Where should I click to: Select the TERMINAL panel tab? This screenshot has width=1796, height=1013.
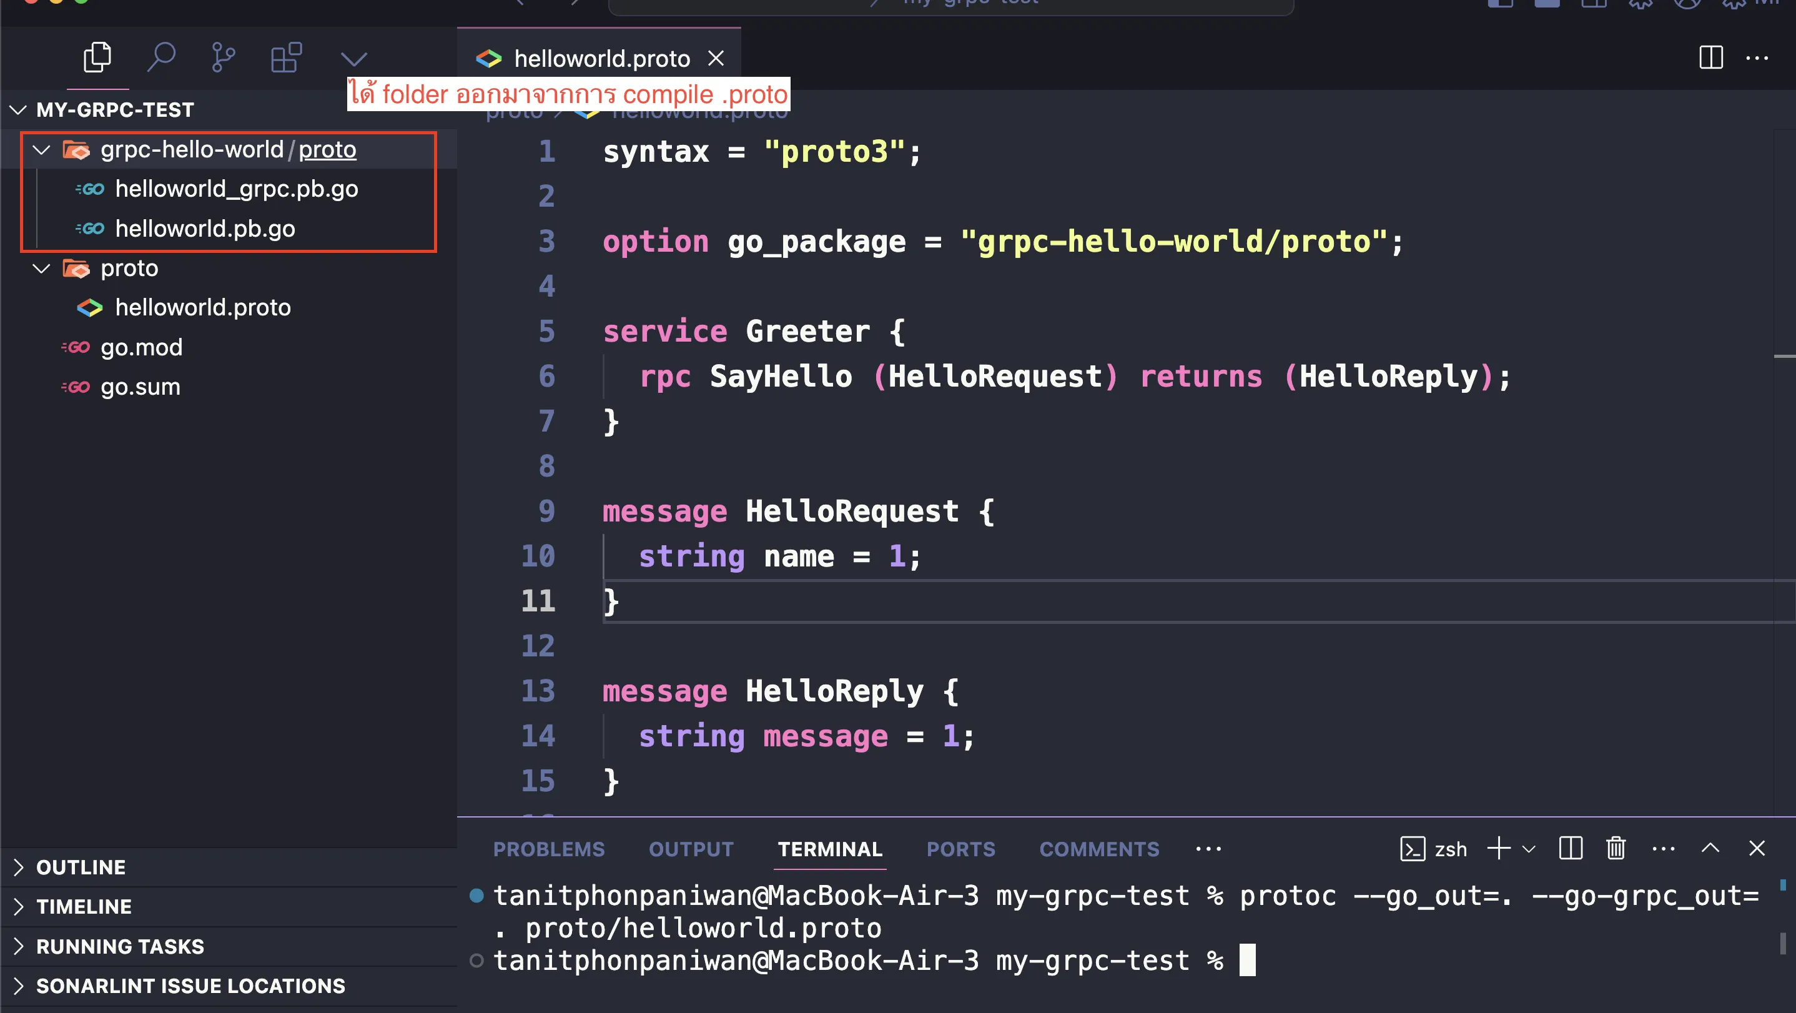click(830, 849)
